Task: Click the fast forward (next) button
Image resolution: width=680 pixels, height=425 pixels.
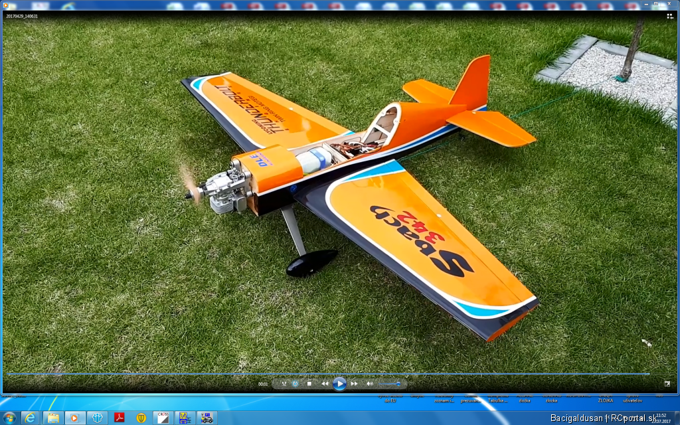Action: tap(354, 383)
